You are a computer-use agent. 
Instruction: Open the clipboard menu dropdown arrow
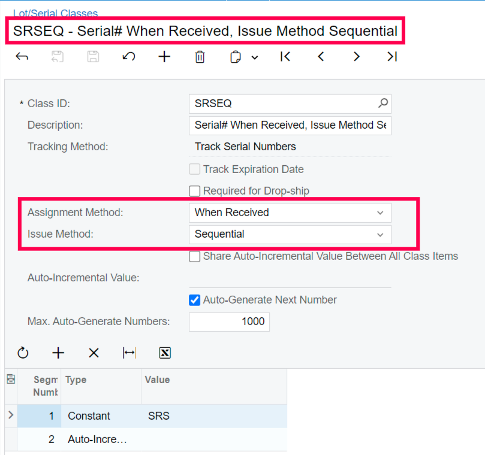coord(255,57)
